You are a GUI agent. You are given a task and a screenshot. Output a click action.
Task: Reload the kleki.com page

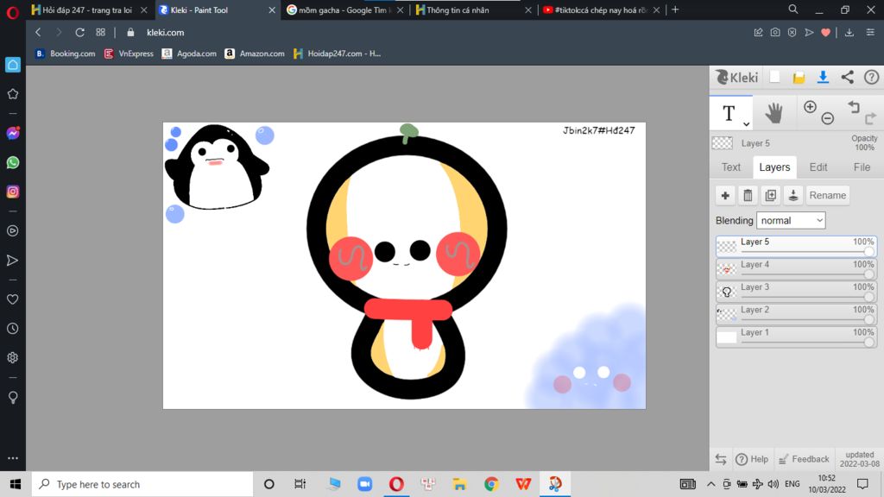pos(79,33)
